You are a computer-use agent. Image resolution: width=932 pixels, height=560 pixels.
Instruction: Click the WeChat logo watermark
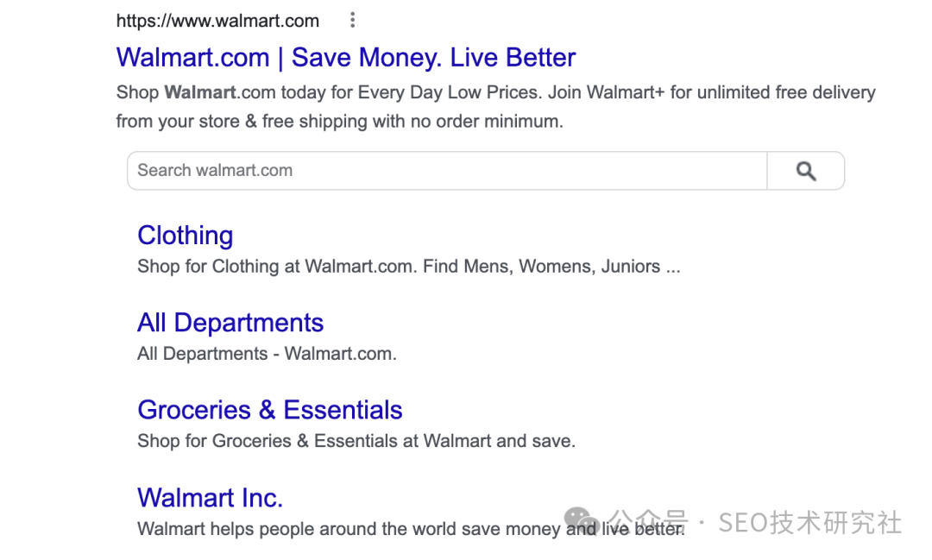[x=582, y=520]
